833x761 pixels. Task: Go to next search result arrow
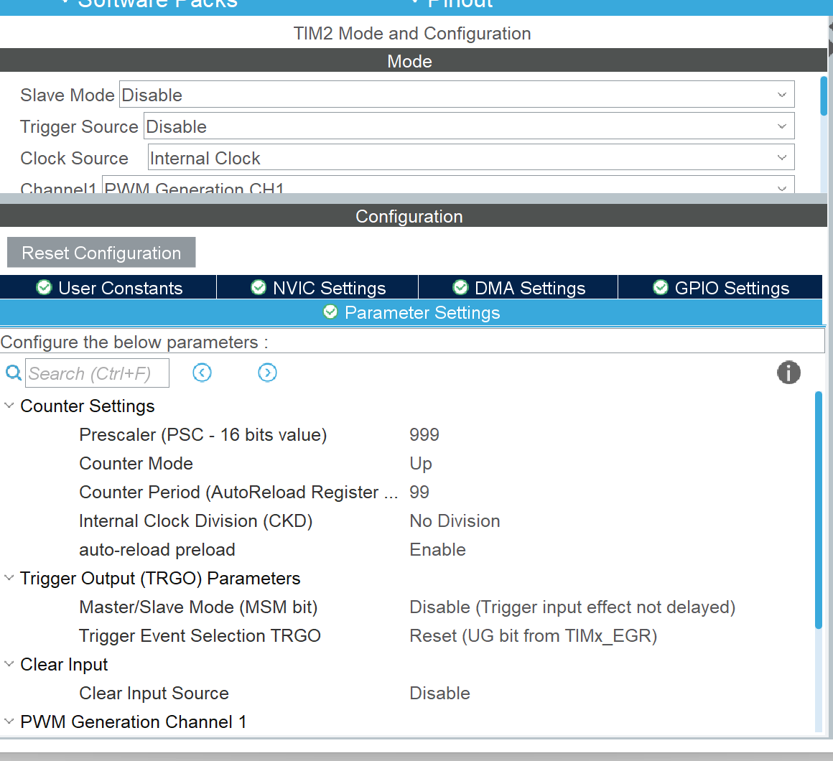[x=267, y=373]
